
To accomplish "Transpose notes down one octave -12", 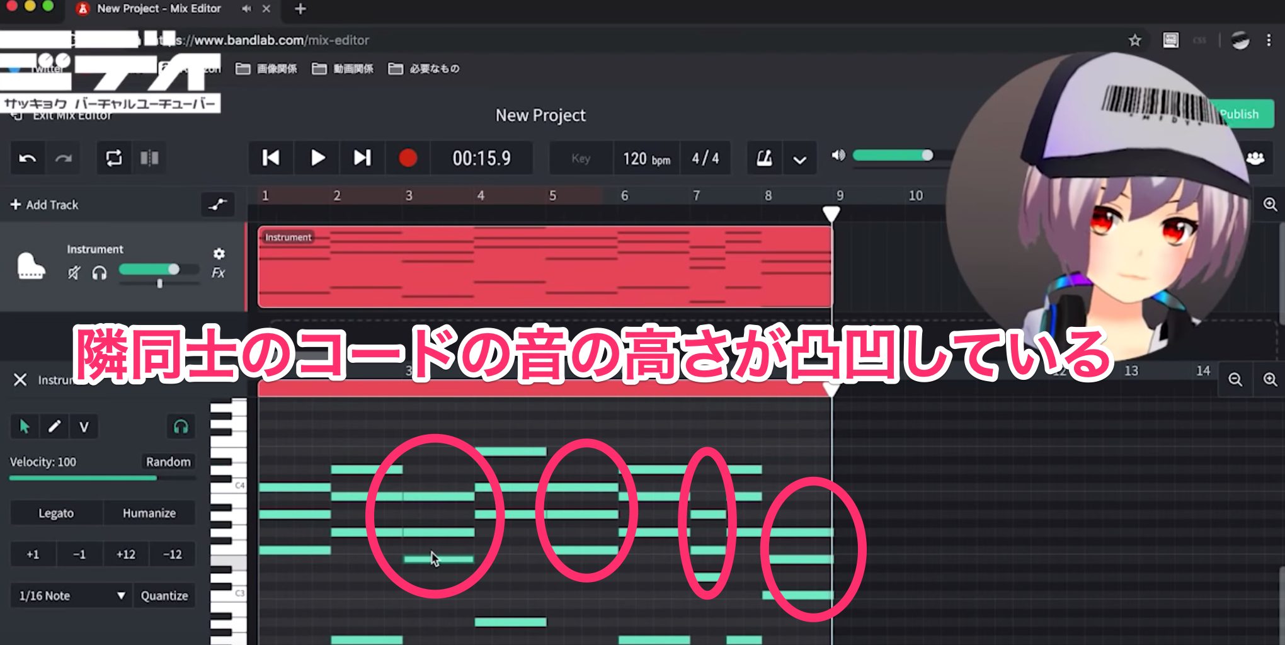I will [x=172, y=554].
